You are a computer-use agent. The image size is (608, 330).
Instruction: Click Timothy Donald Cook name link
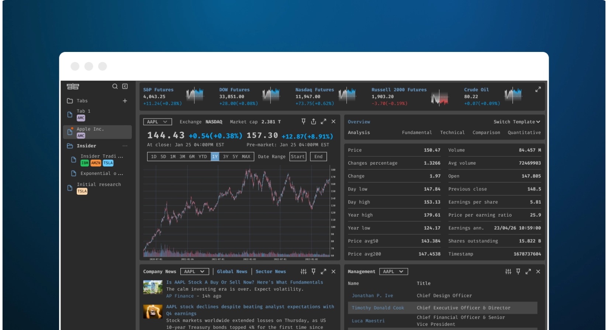pyautogui.click(x=378, y=308)
